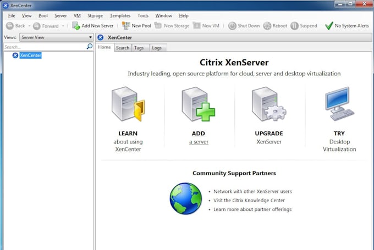Click the globe community icon
The width and height of the screenshot is (374, 250).
coord(185,198)
